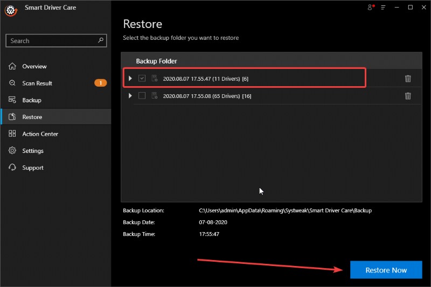Viewport: 431px width, 287px height.
Task: Click the Restore sidebar icon
Action: (x=12, y=117)
